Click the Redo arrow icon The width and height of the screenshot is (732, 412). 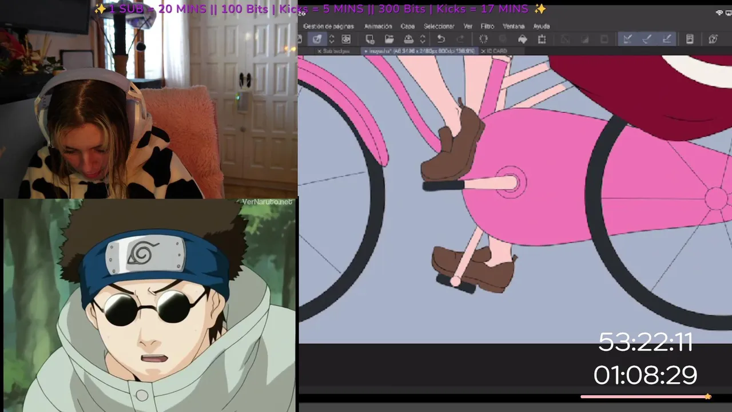click(460, 39)
